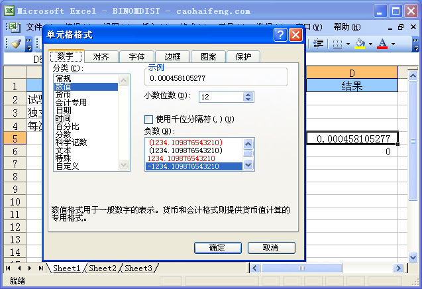Open the 帮助(H) menu
Viewport: 422px width, 289px height.
pyautogui.click(x=347, y=27)
